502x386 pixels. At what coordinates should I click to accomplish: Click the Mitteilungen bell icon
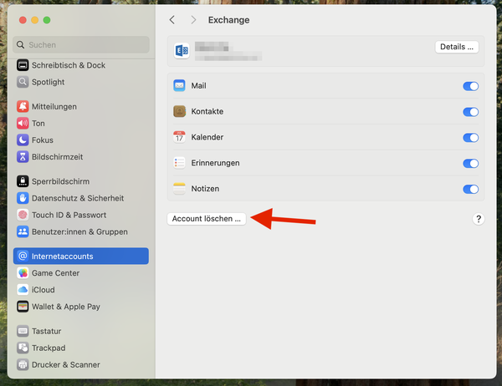(23, 107)
